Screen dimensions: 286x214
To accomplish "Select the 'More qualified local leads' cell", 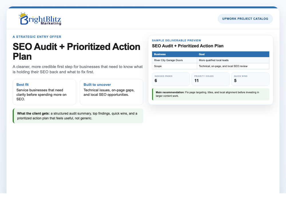I will pyautogui.click(x=233, y=60).
